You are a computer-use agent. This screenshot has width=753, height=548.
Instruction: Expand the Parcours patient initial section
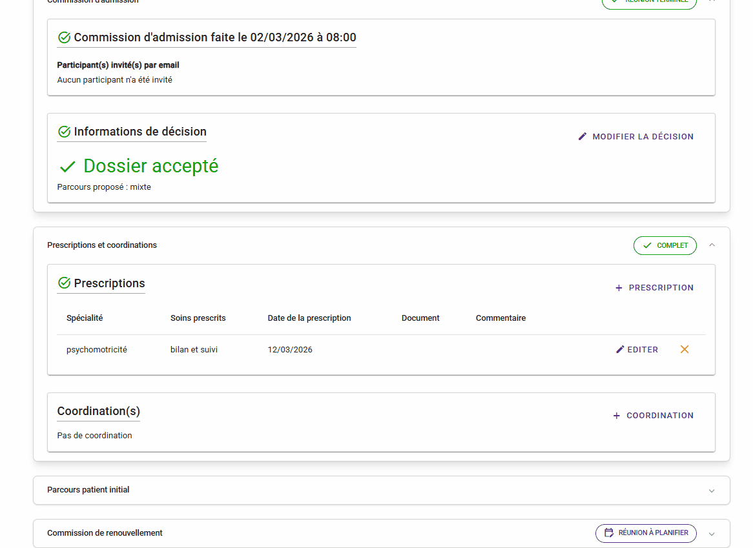(712, 491)
